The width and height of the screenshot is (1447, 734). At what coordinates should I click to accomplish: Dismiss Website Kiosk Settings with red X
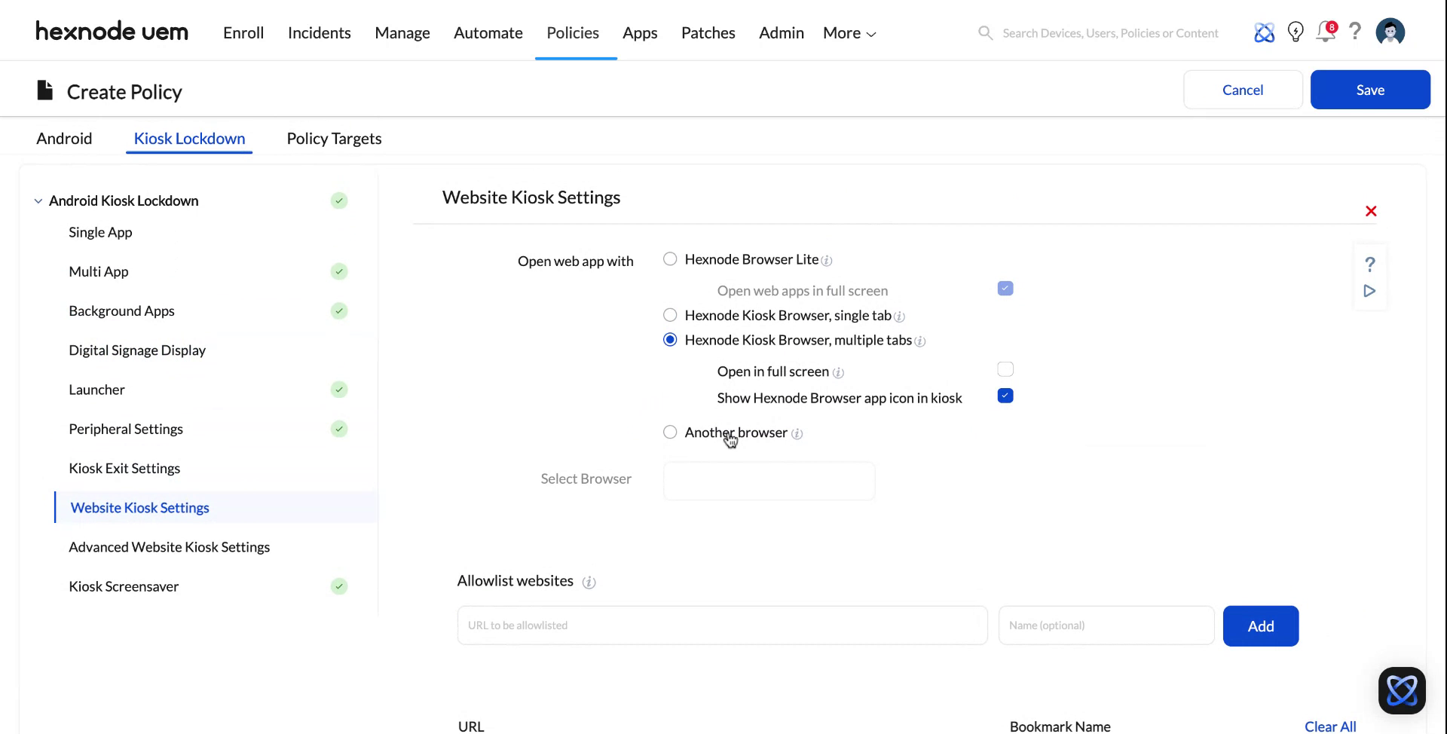point(1371,211)
